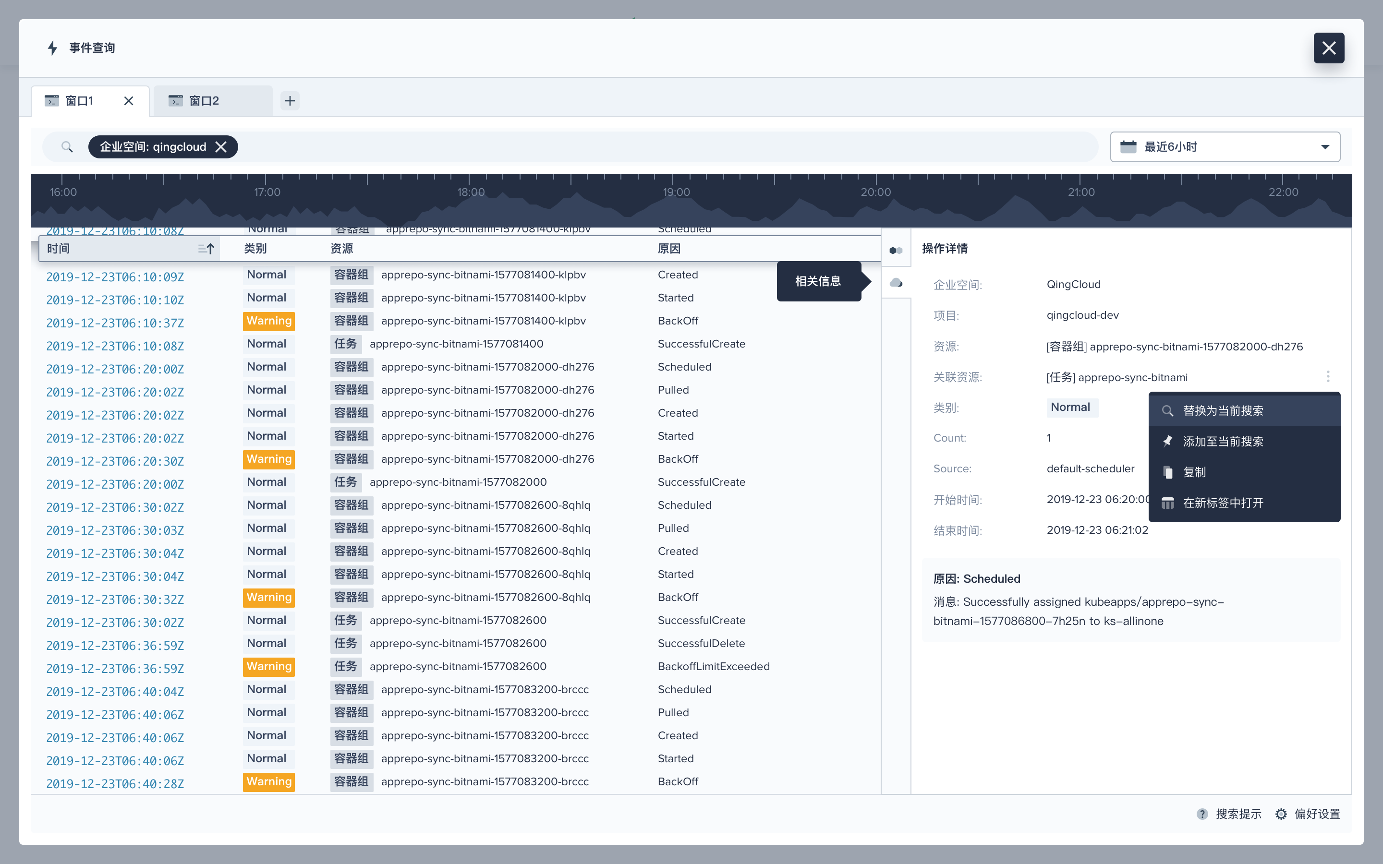Image resolution: width=1383 pixels, height=864 pixels.
Task: Remove the qingcloud workspace filter tag
Action: (x=221, y=147)
